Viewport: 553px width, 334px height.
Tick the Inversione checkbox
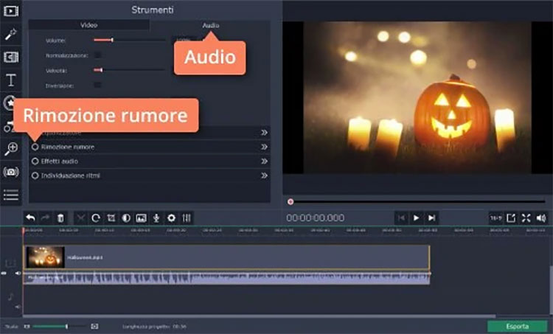tap(97, 85)
